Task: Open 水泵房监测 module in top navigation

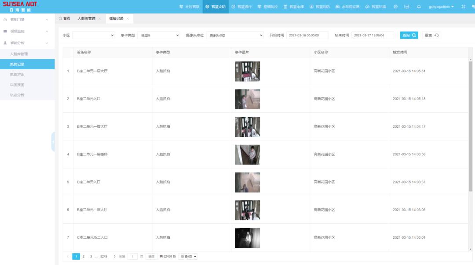Action: coord(347,7)
